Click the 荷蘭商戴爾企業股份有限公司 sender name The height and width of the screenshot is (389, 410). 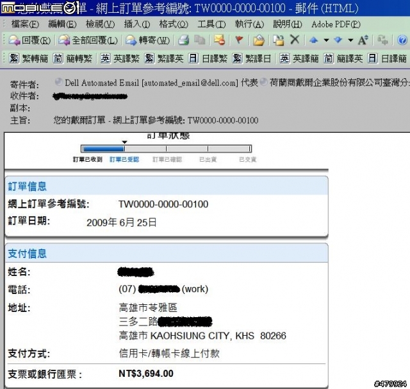click(x=340, y=83)
